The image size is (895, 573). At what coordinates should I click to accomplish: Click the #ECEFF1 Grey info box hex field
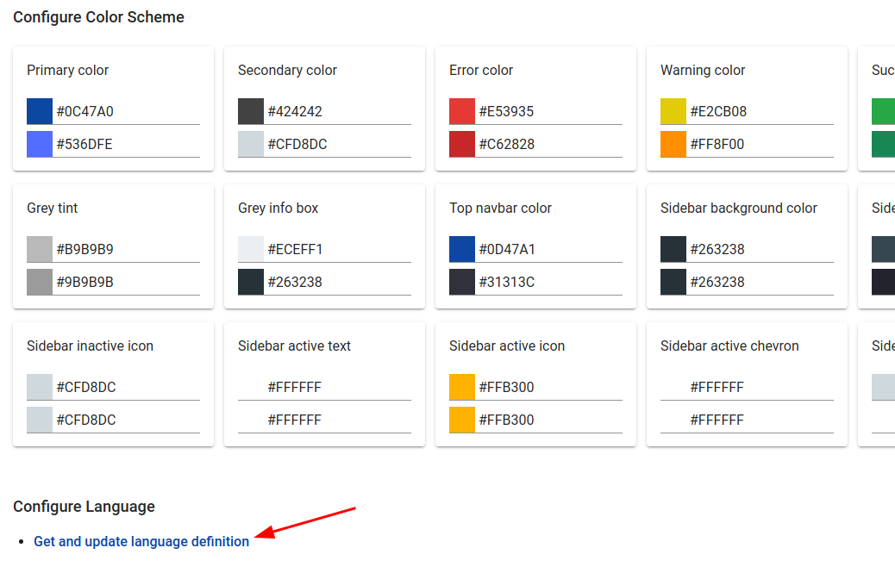tap(337, 249)
